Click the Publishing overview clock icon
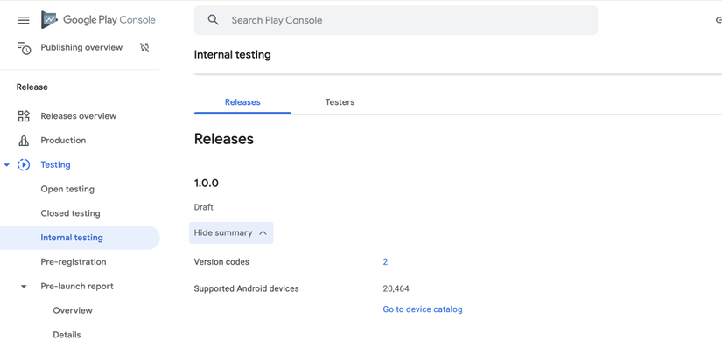Image resolution: width=722 pixels, height=340 pixels. click(x=24, y=48)
